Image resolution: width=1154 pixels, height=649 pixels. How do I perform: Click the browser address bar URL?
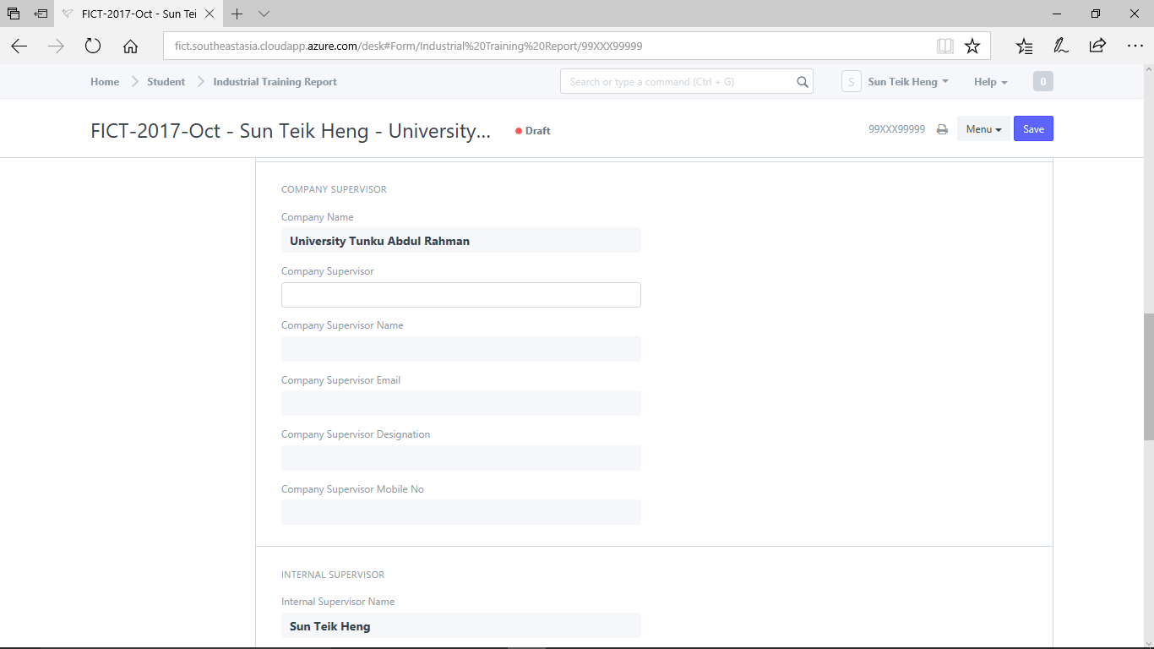click(x=409, y=46)
